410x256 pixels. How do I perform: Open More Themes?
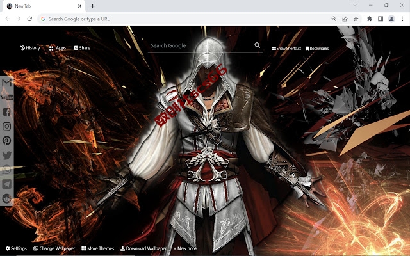(97, 248)
